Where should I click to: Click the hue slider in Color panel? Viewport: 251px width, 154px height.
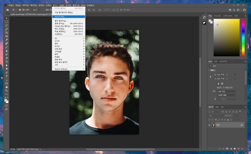tap(243, 38)
